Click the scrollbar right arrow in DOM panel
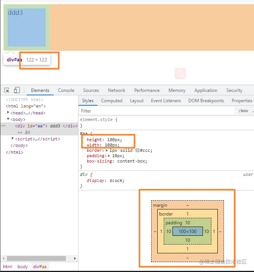 75,259
